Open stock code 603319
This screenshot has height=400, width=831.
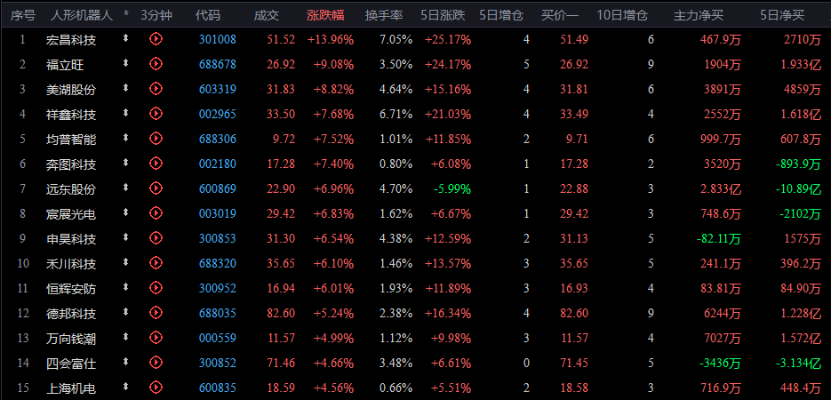point(217,89)
